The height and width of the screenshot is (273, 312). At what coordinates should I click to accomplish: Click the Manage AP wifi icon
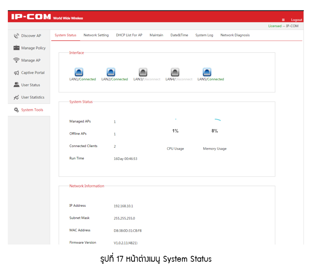coord(16,60)
